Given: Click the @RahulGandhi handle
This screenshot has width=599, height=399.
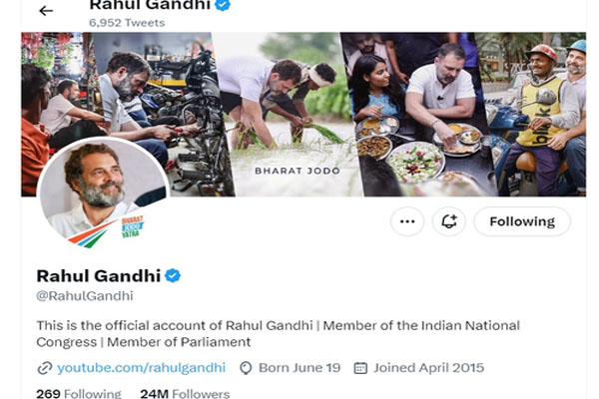Looking at the screenshot, I should [85, 296].
